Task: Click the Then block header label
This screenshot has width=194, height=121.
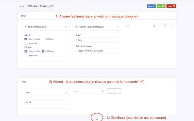Action: pos(24,82)
